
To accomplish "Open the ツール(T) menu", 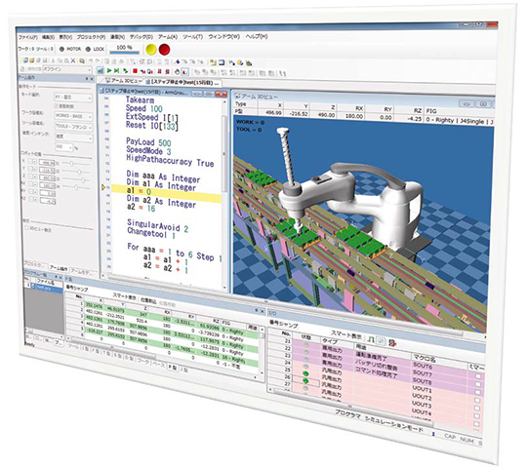I will pyautogui.click(x=193, y=36).
